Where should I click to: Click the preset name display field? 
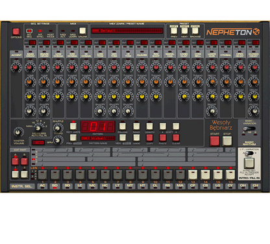coord(127,30)
